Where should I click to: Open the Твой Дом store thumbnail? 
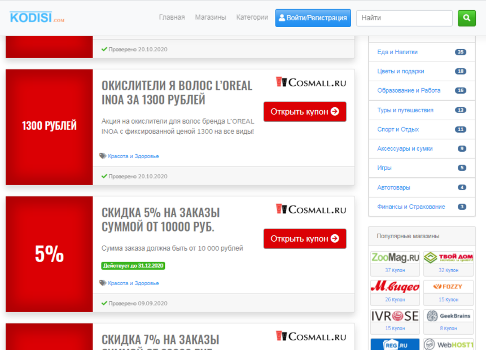coord(448,257)
